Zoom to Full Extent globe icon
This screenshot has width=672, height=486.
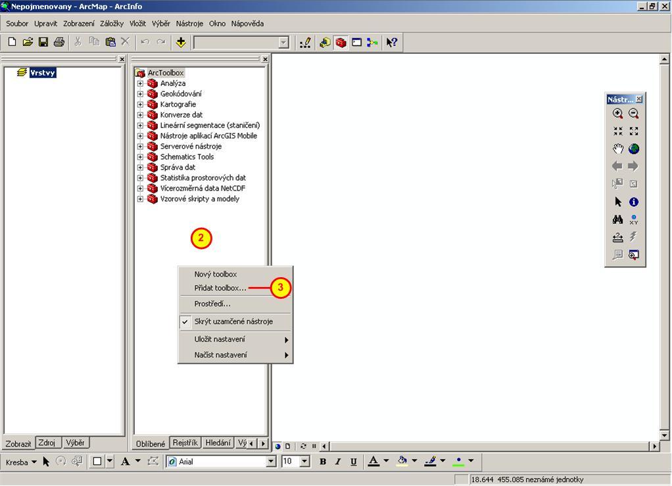[634, 148]
